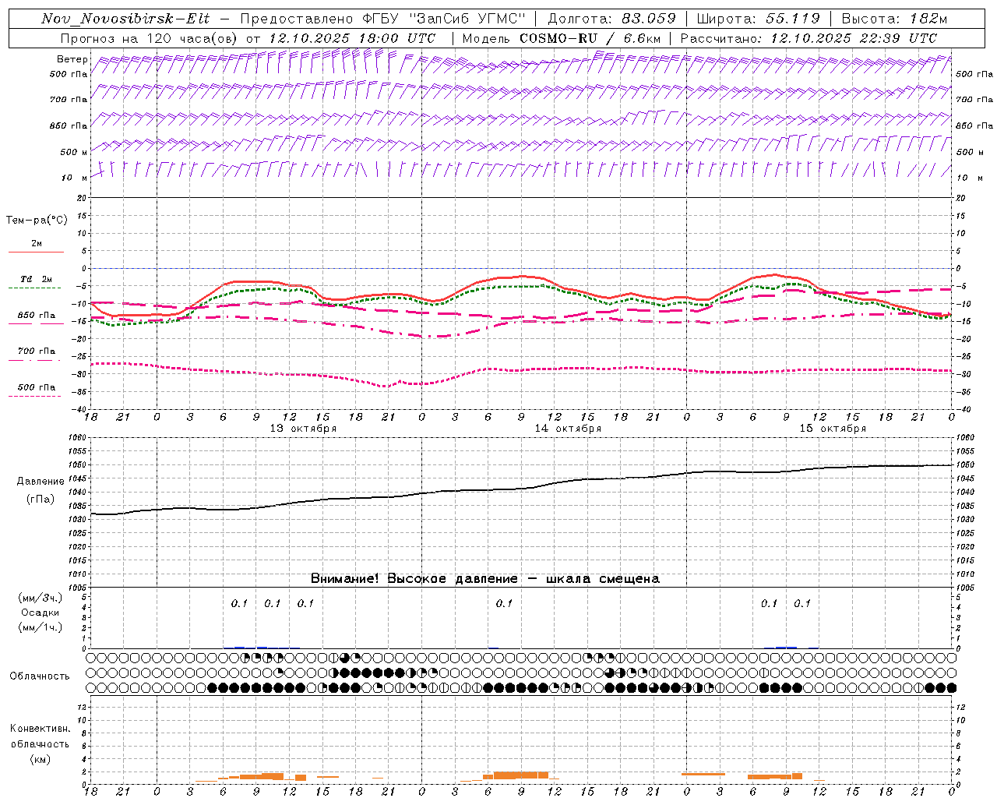This screenshot has width=997, height=798.
Task: Click the Осадки panel label
Action: point(41,613)
